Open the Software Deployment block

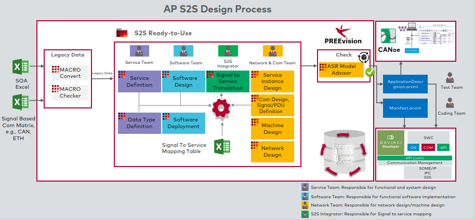tap(183, 123)
